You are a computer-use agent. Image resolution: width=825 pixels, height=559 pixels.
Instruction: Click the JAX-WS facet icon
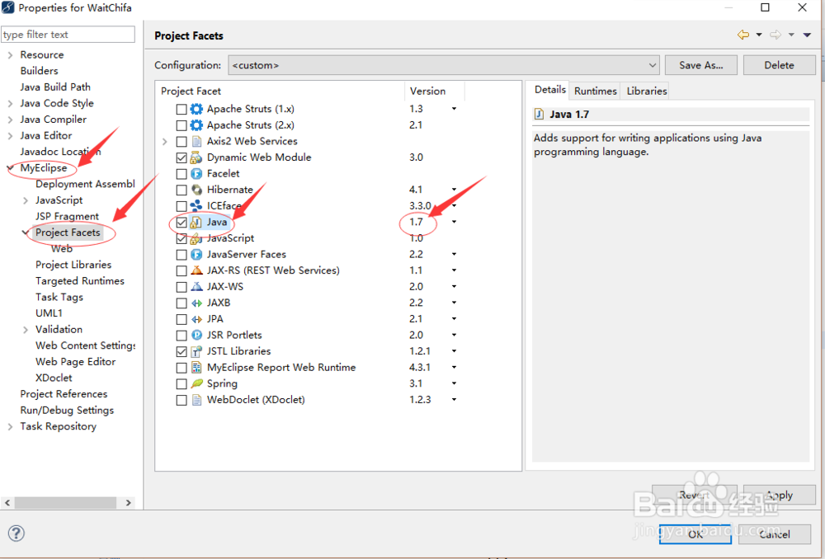196,287
